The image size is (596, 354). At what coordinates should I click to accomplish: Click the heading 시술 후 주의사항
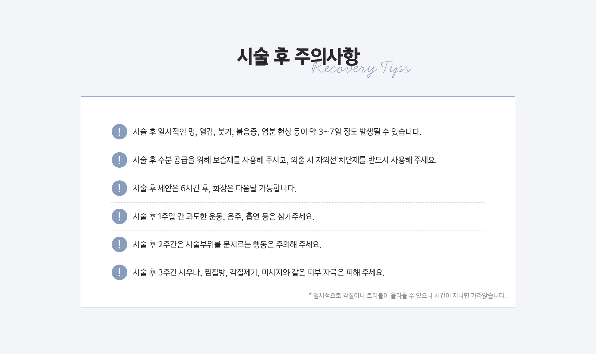click(x=298, y=56)
